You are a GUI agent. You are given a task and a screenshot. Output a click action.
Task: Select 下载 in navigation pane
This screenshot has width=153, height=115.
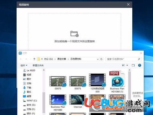point(27,88)
